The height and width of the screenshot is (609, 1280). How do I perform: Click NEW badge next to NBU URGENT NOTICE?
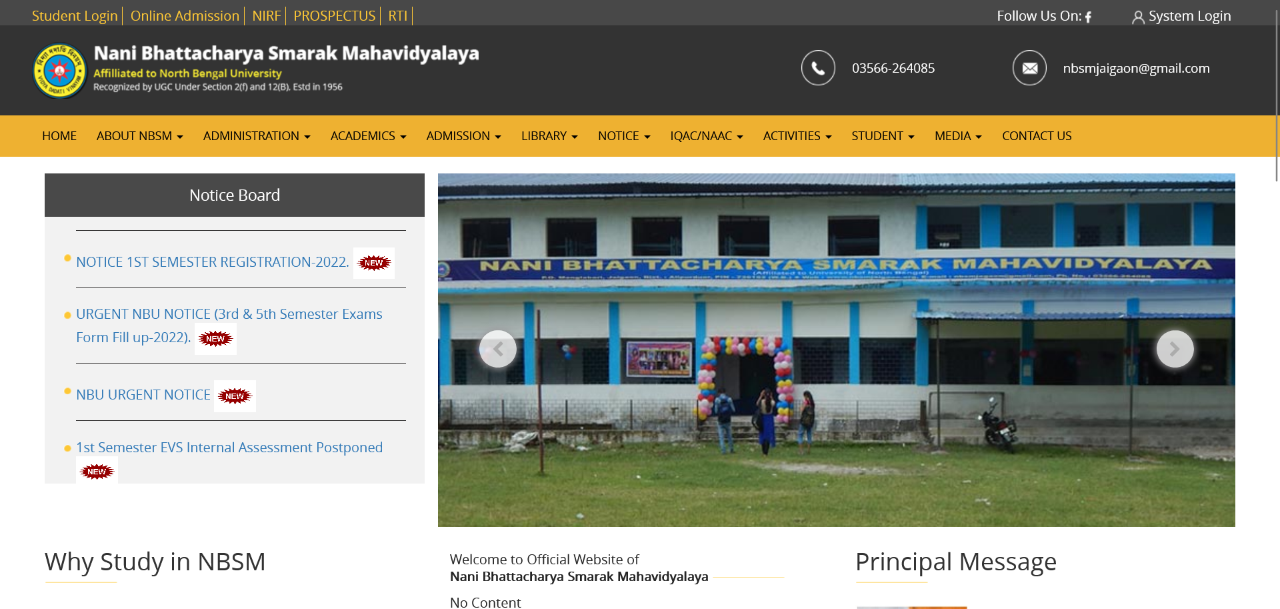tap(235, 396)
